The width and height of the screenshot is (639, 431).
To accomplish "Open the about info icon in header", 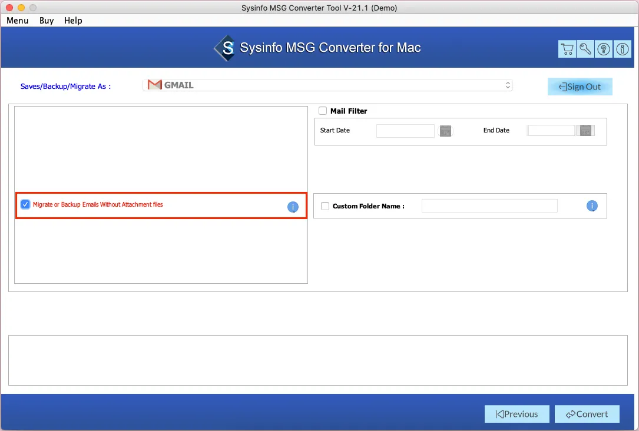I will coord(622,49).
